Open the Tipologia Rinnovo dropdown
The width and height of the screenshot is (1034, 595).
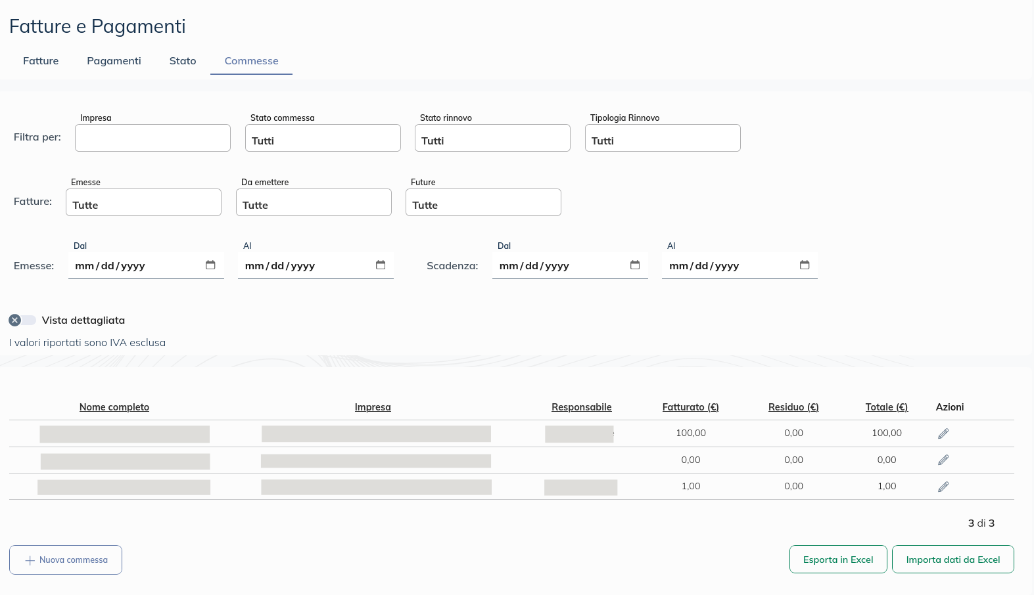pos(663,139)
